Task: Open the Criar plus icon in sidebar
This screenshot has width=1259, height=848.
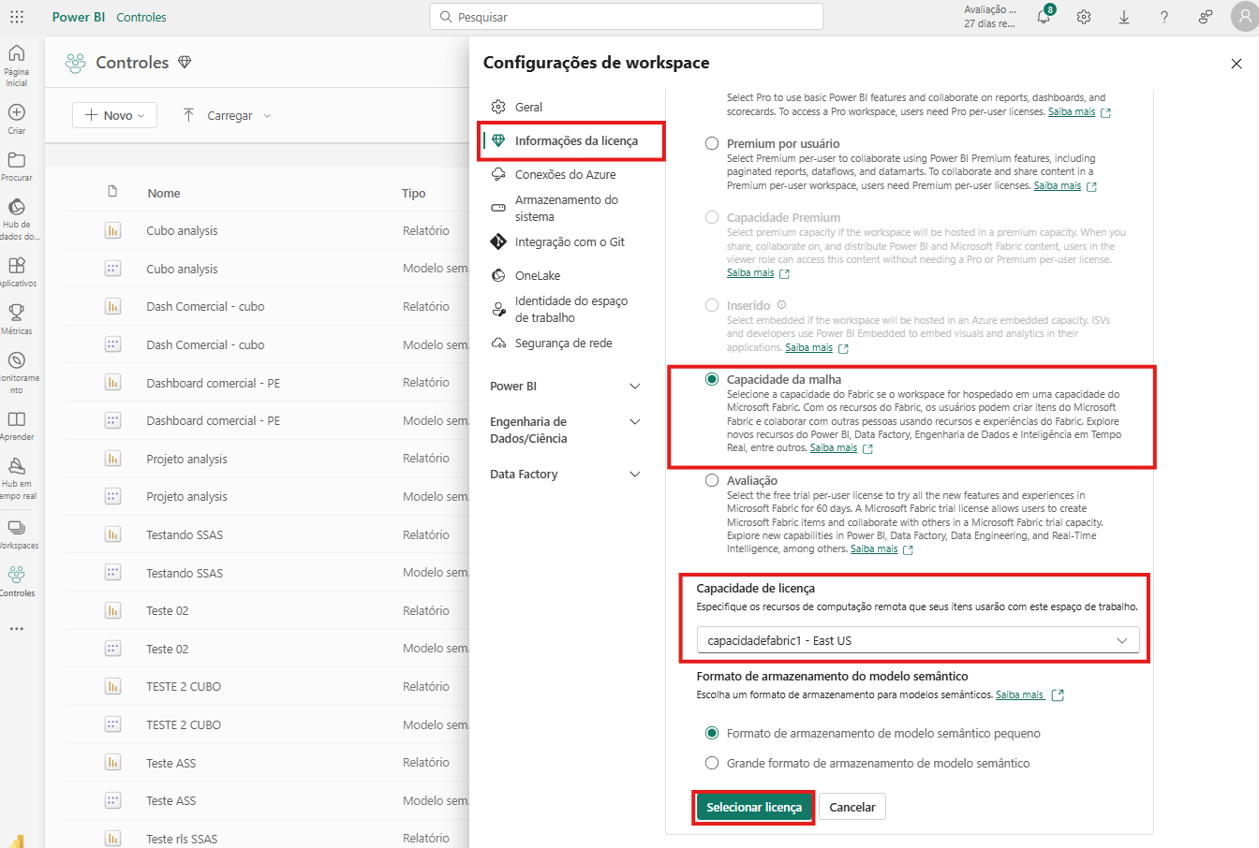Action: tap(17, 117)
